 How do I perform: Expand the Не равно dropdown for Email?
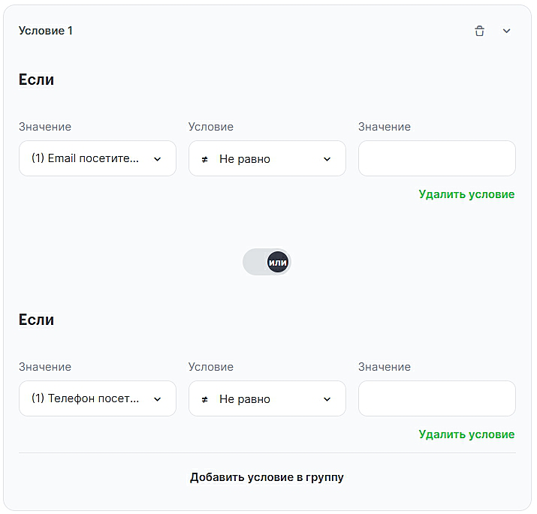click(267, 159)
